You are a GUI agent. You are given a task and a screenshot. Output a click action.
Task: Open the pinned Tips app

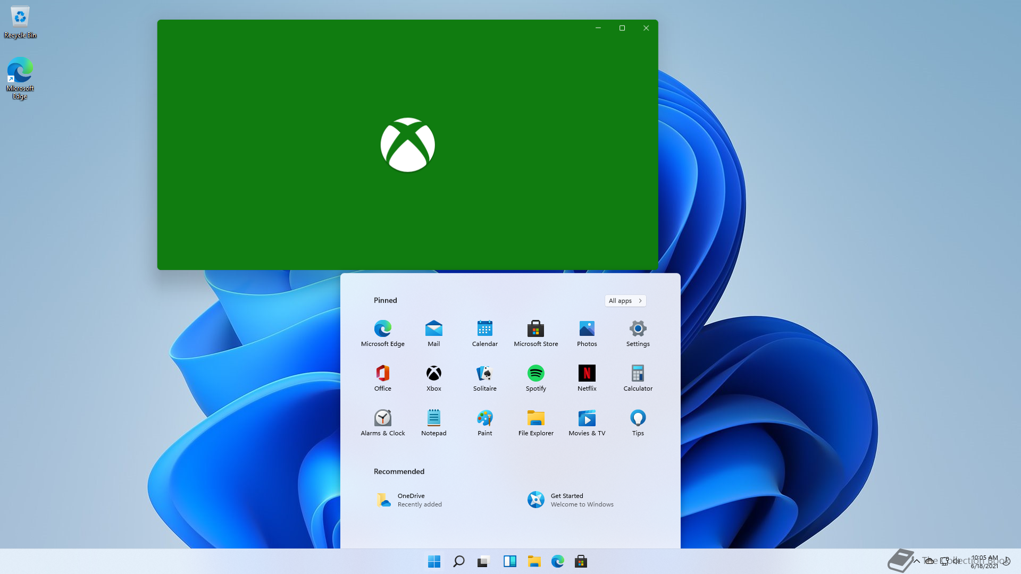coord(638,423)
